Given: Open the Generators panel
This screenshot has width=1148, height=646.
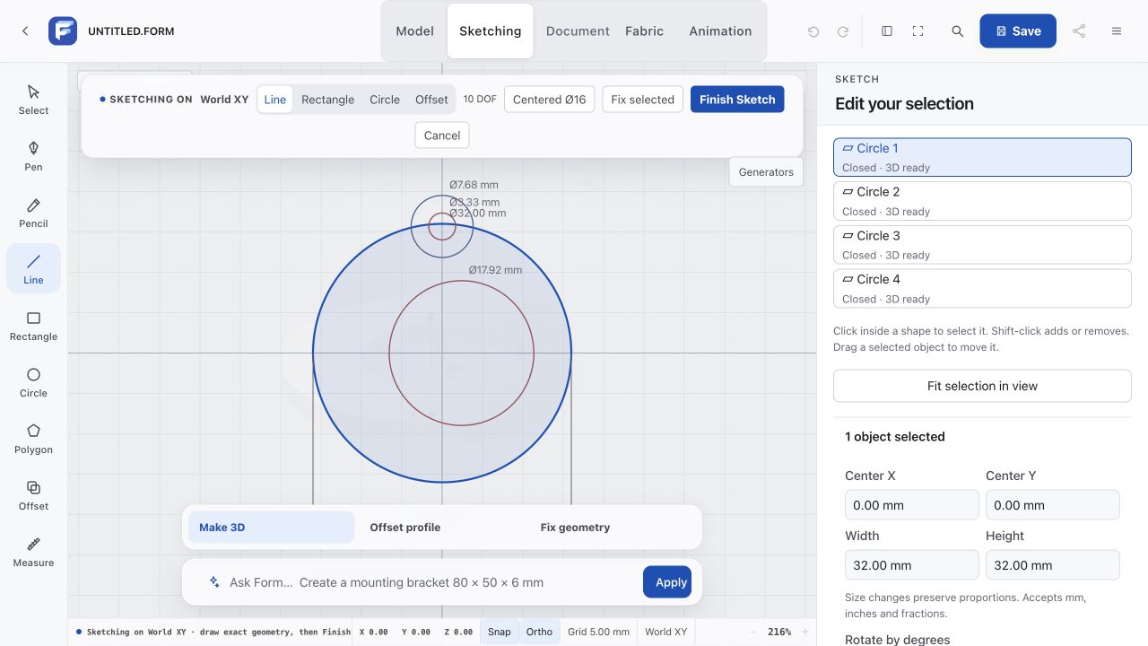Looking at the screenshot, I should click(x=766, y=172).
